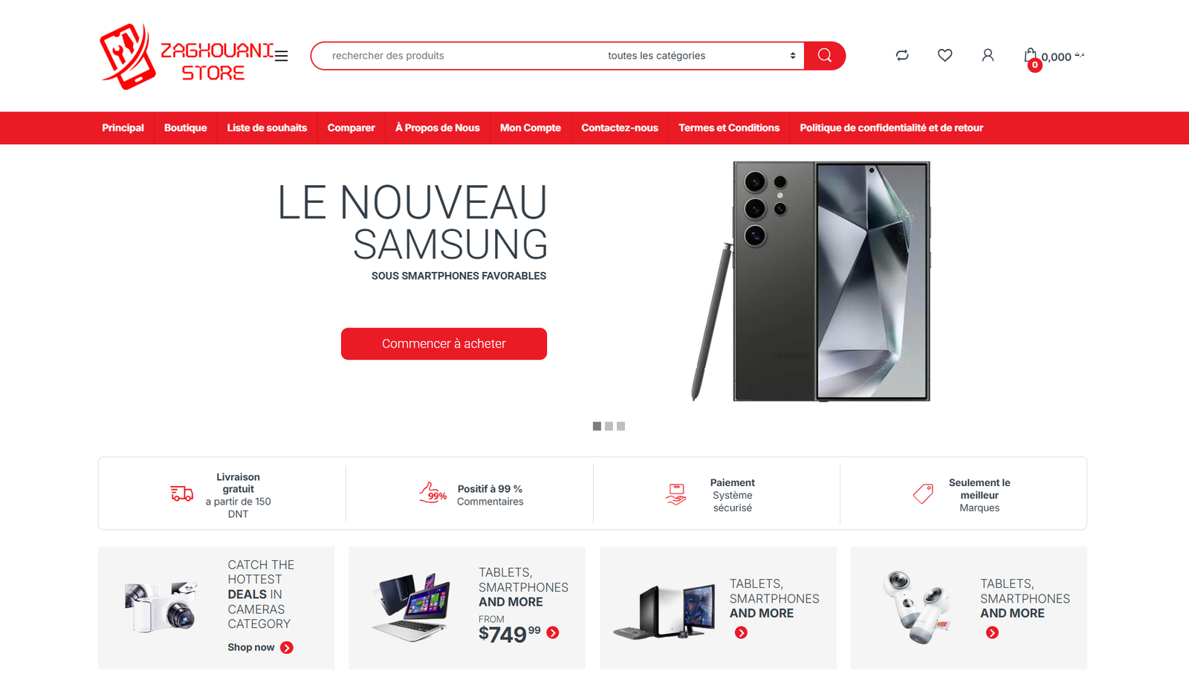Open Termes et Conditions link
Screen dimensions: 1189x677
tap(729, 128)
